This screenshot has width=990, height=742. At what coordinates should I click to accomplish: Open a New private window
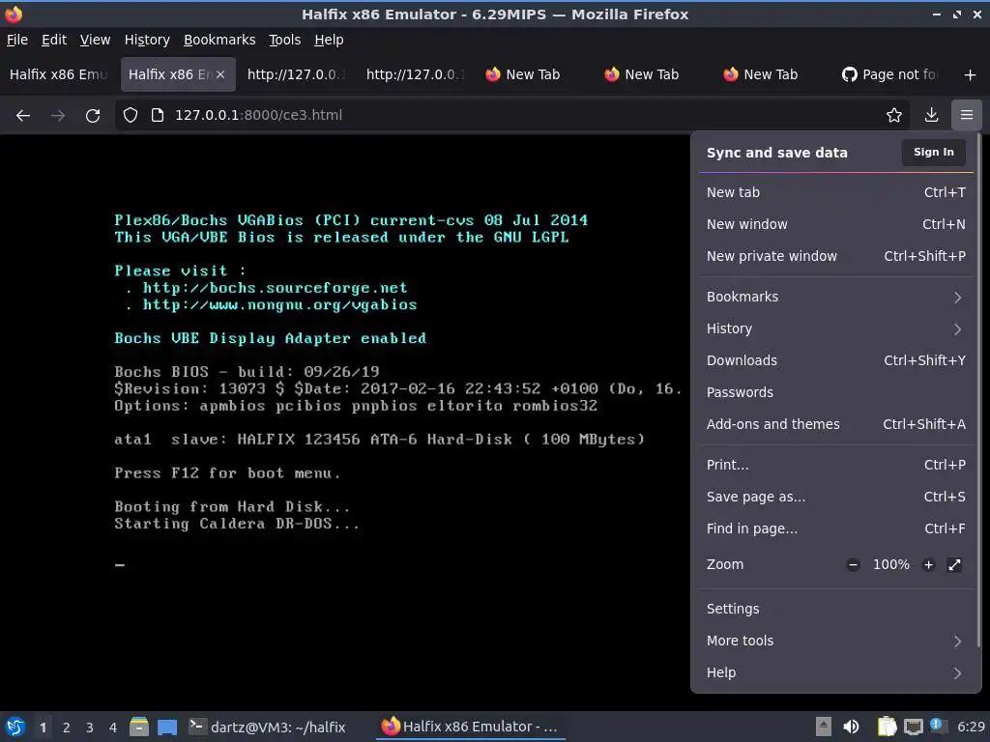tap(836, 256)
